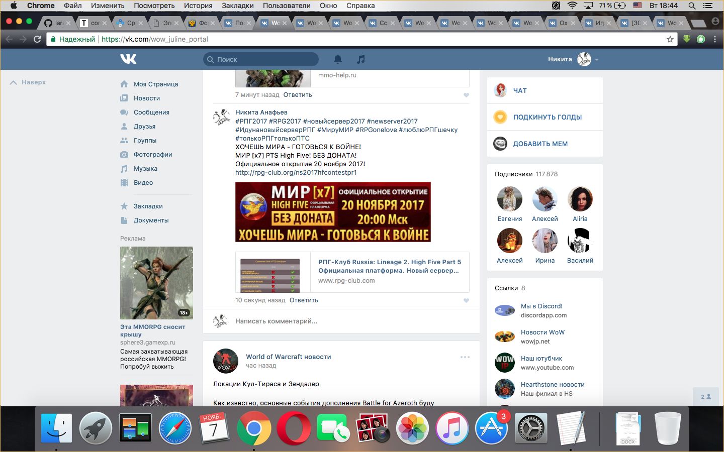View subscriber Ирина's profile

click(x=545, y=246)
